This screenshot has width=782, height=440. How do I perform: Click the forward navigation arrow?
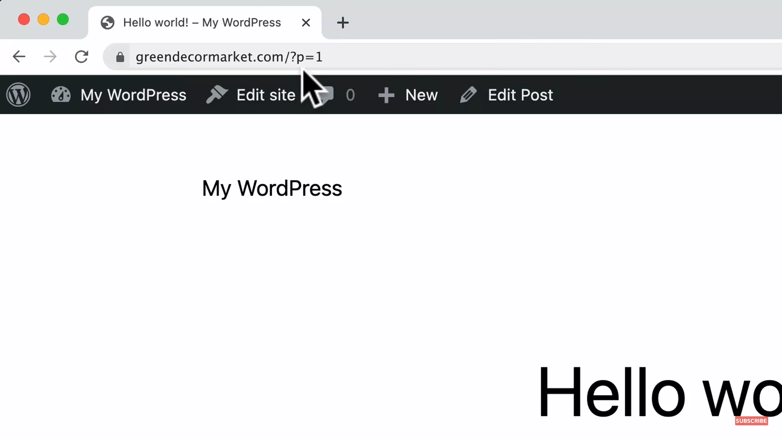click(50, 57)
